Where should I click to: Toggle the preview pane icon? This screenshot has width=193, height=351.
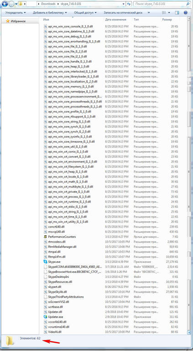[177, 13]
